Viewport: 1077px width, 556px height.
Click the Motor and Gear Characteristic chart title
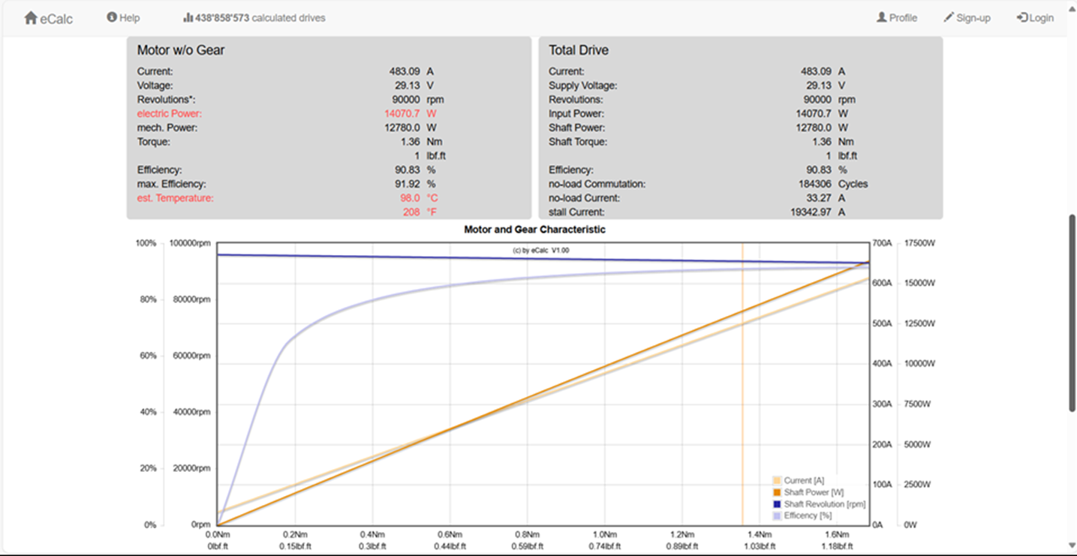(x=534, y=230)
